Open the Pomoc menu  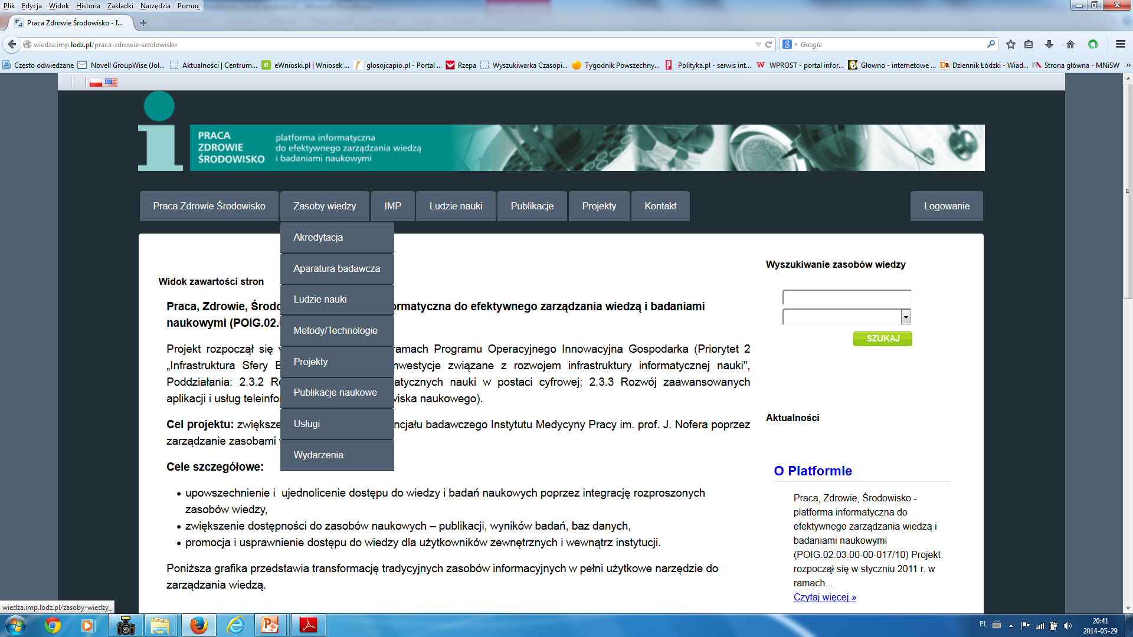189,6
